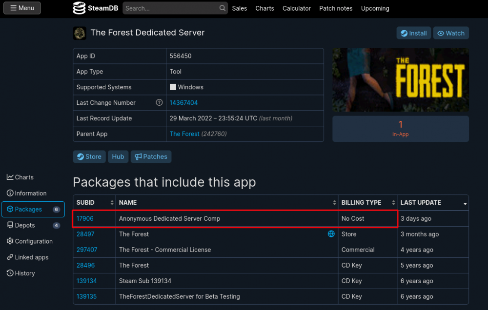Click the App ID value 556450

point(181,56)
